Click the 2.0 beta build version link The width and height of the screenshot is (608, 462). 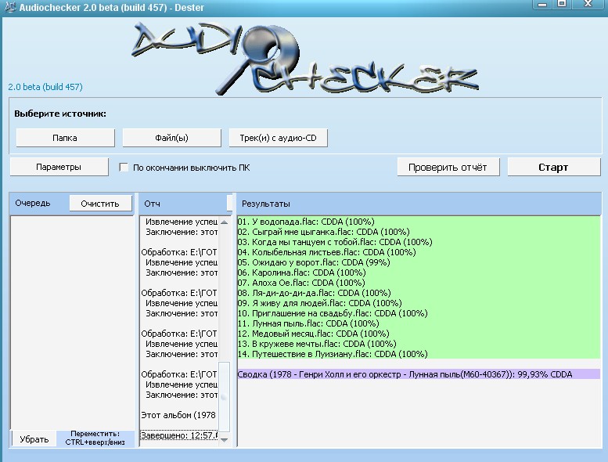coord(45,87)
